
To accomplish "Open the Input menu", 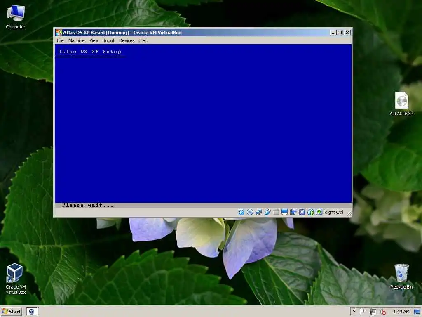I will [x=109, y=40].
